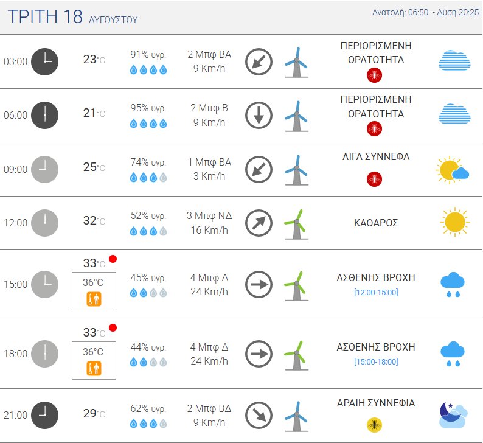The image size is (483, 443).
Task: Click the sunrise and sunset times text
Action: [425, 12]
